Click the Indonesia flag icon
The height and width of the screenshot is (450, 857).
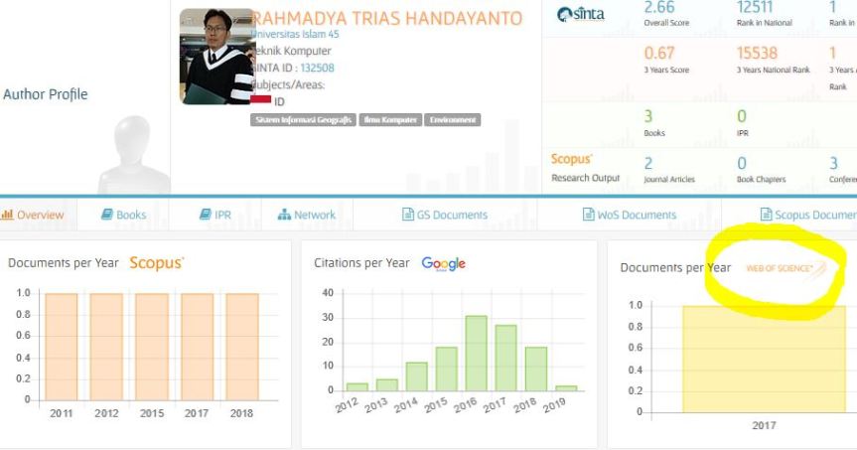pyautogui.click(x=261, y=100)
